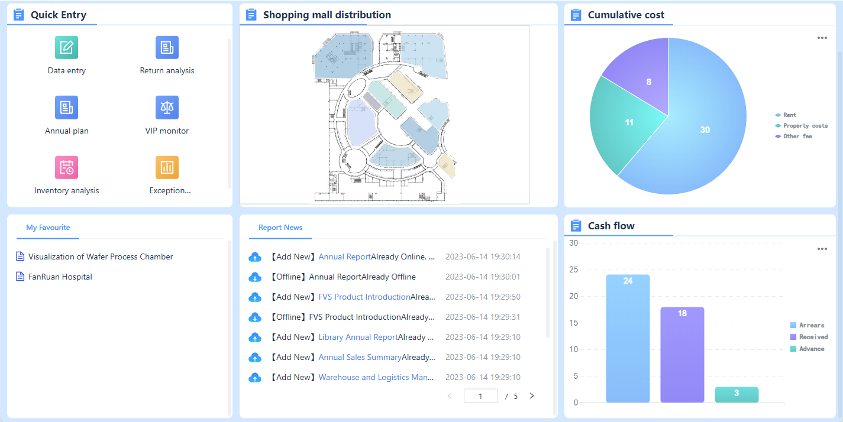Select the Report News tab
843x422 pixels.
coord(280,226)
